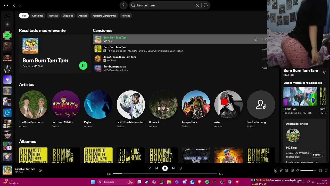Select the 'Perfiles' filter chip
The width and height of the screenshot is (330, 186).
click(126, 16)
